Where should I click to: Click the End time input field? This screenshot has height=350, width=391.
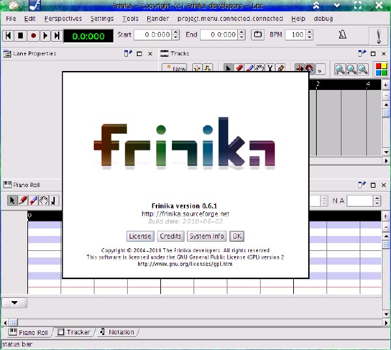coord(219,35)
